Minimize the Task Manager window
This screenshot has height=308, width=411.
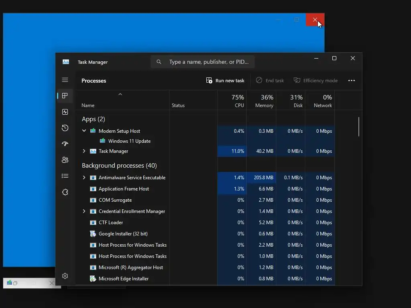coord(316,59)
